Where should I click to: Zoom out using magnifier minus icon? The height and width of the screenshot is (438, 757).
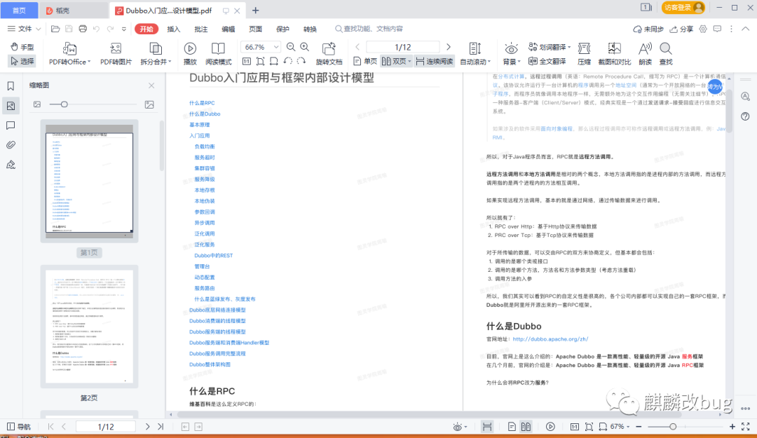(291, 47)
